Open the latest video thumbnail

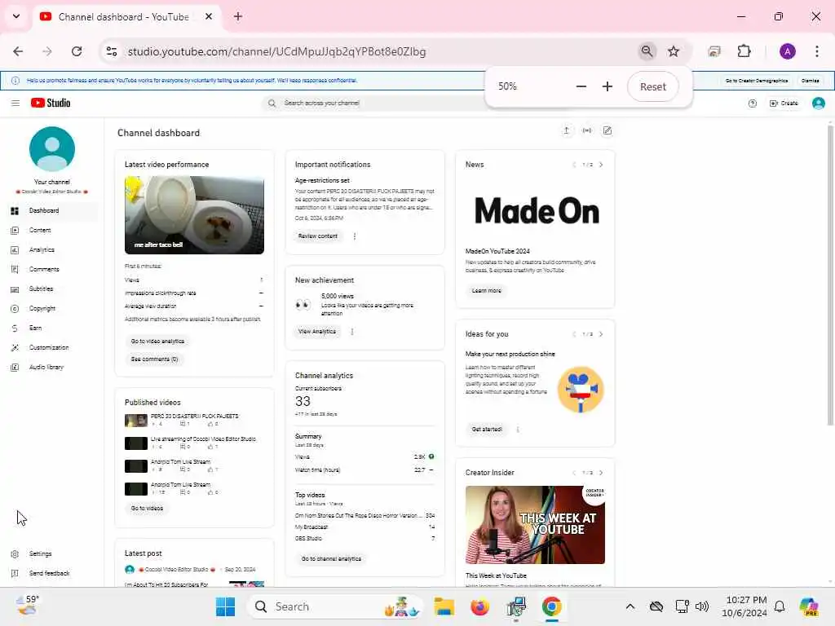(194, 215)
